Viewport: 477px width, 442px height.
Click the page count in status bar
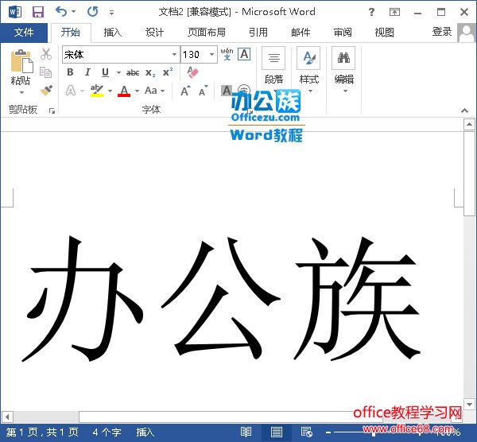43,432
